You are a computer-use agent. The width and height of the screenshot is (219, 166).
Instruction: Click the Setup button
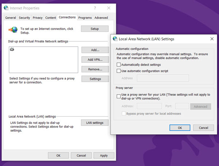click(95, 29)
